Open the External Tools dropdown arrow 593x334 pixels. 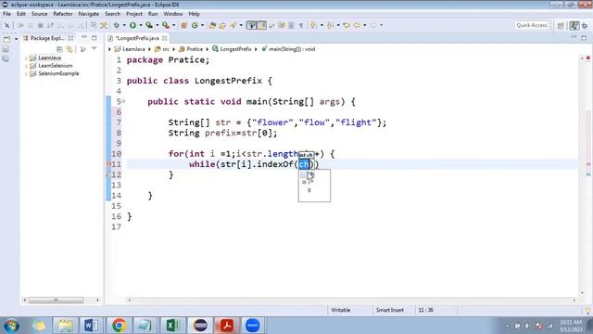173,25
